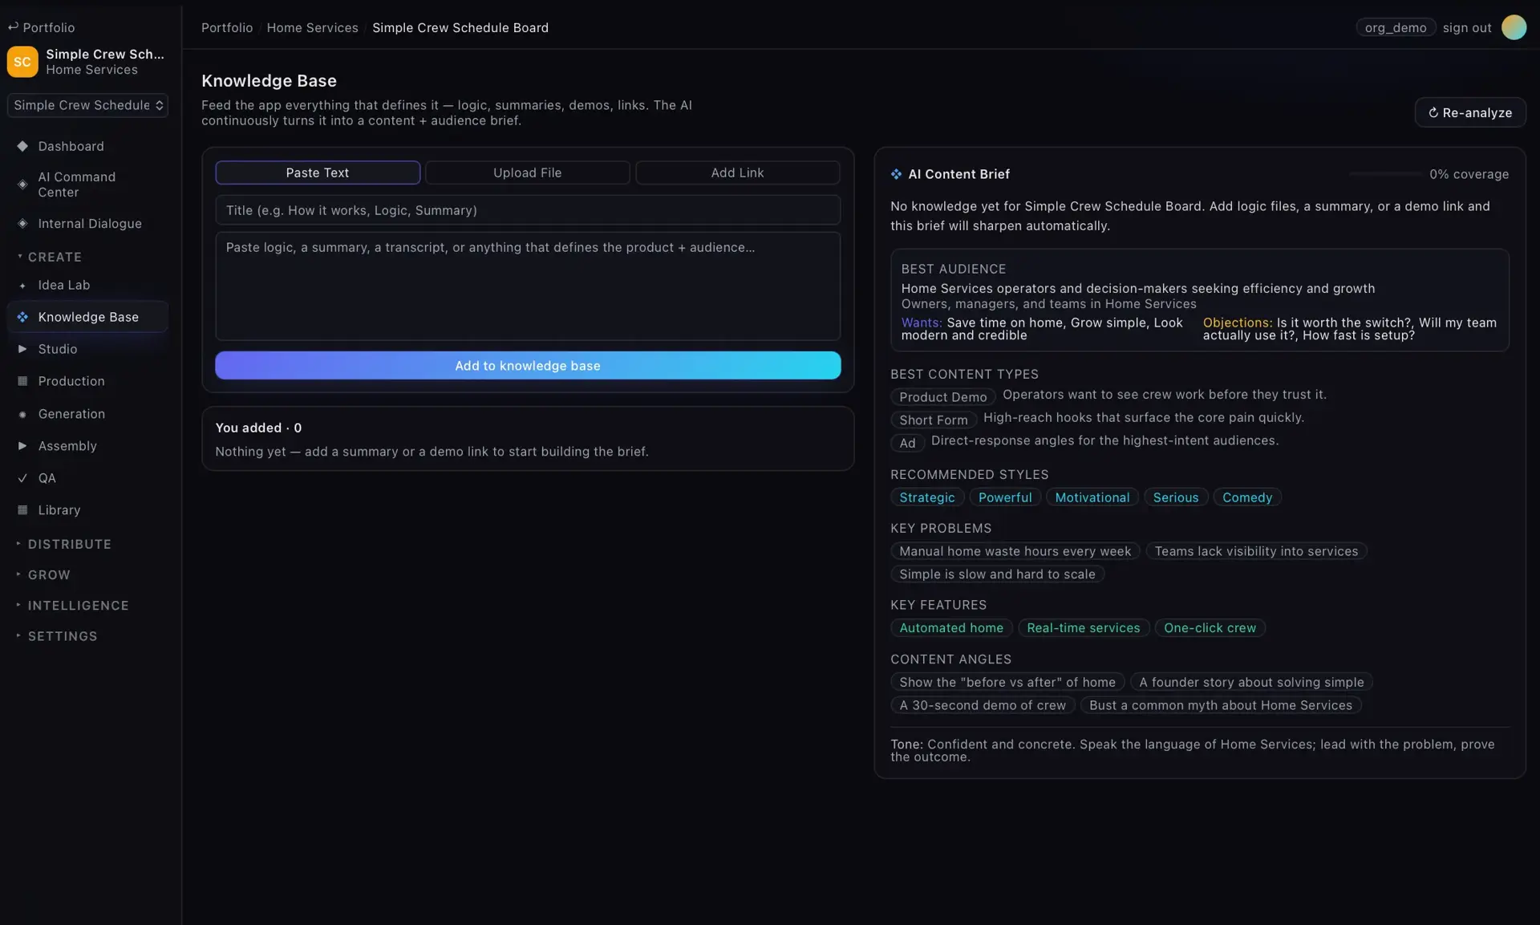Open Dashboard from the sidebar
1540x925 pixels.
coord(87,146)
